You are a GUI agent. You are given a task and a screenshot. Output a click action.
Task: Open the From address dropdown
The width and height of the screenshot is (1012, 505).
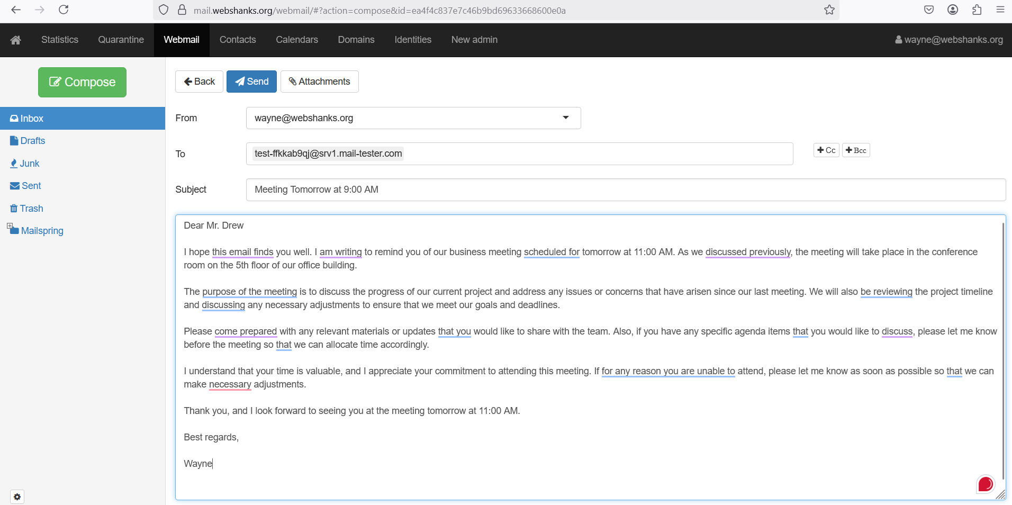point(413,118)
